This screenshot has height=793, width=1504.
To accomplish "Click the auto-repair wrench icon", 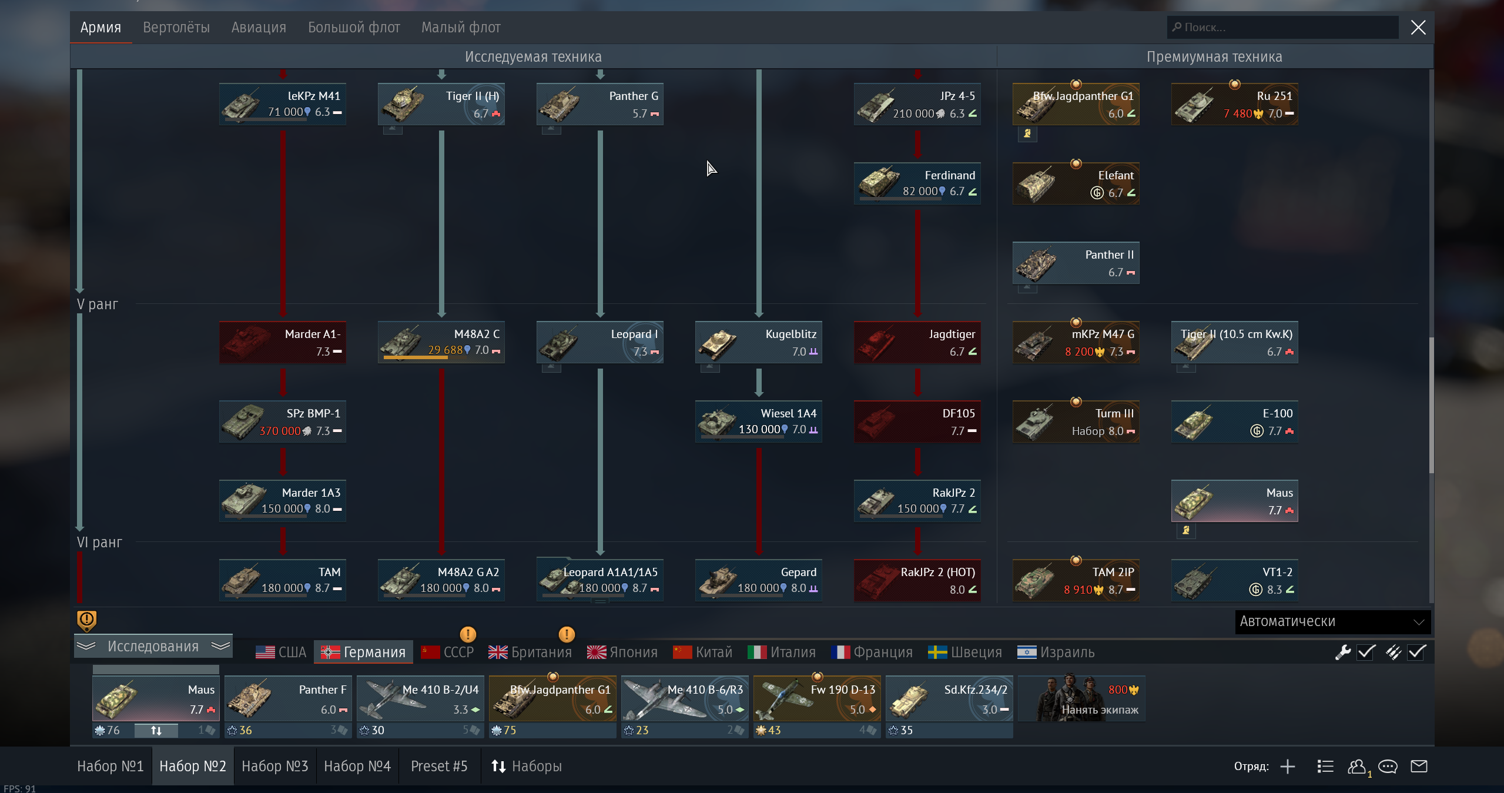I will pos(1343,652).
